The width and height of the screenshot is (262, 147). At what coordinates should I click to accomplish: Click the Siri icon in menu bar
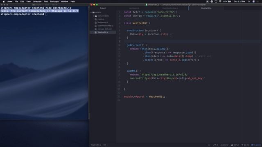pyautogui.click(x=254, y=2)
